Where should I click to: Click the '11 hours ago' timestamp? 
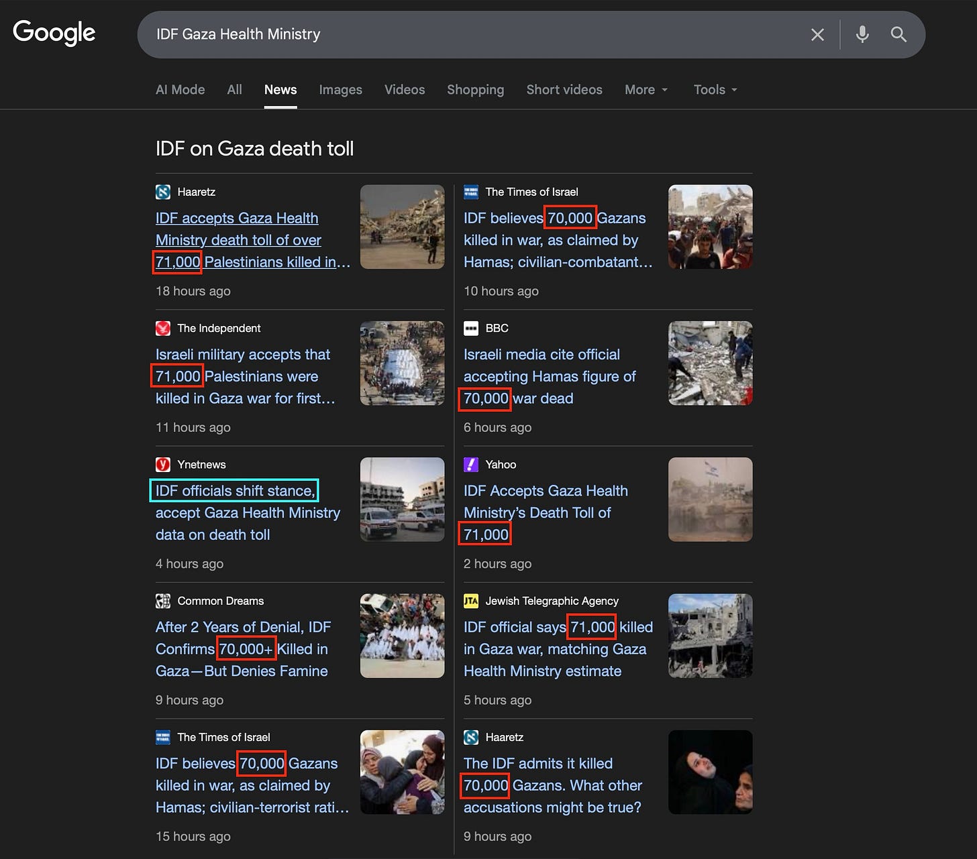(x=193, y=427)
